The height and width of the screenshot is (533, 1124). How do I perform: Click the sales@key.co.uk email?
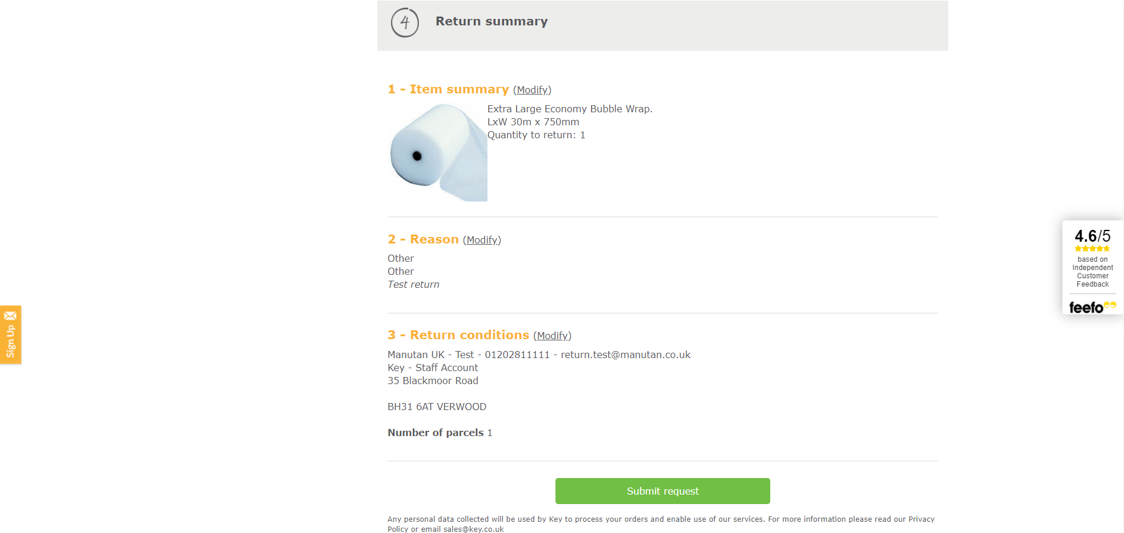click(473, 529)
